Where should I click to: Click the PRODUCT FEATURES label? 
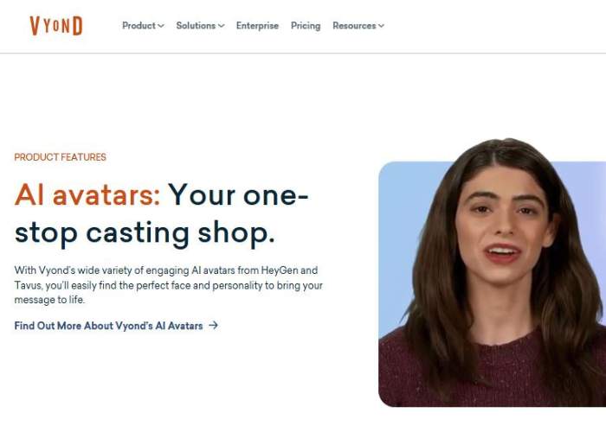[61, 157]
